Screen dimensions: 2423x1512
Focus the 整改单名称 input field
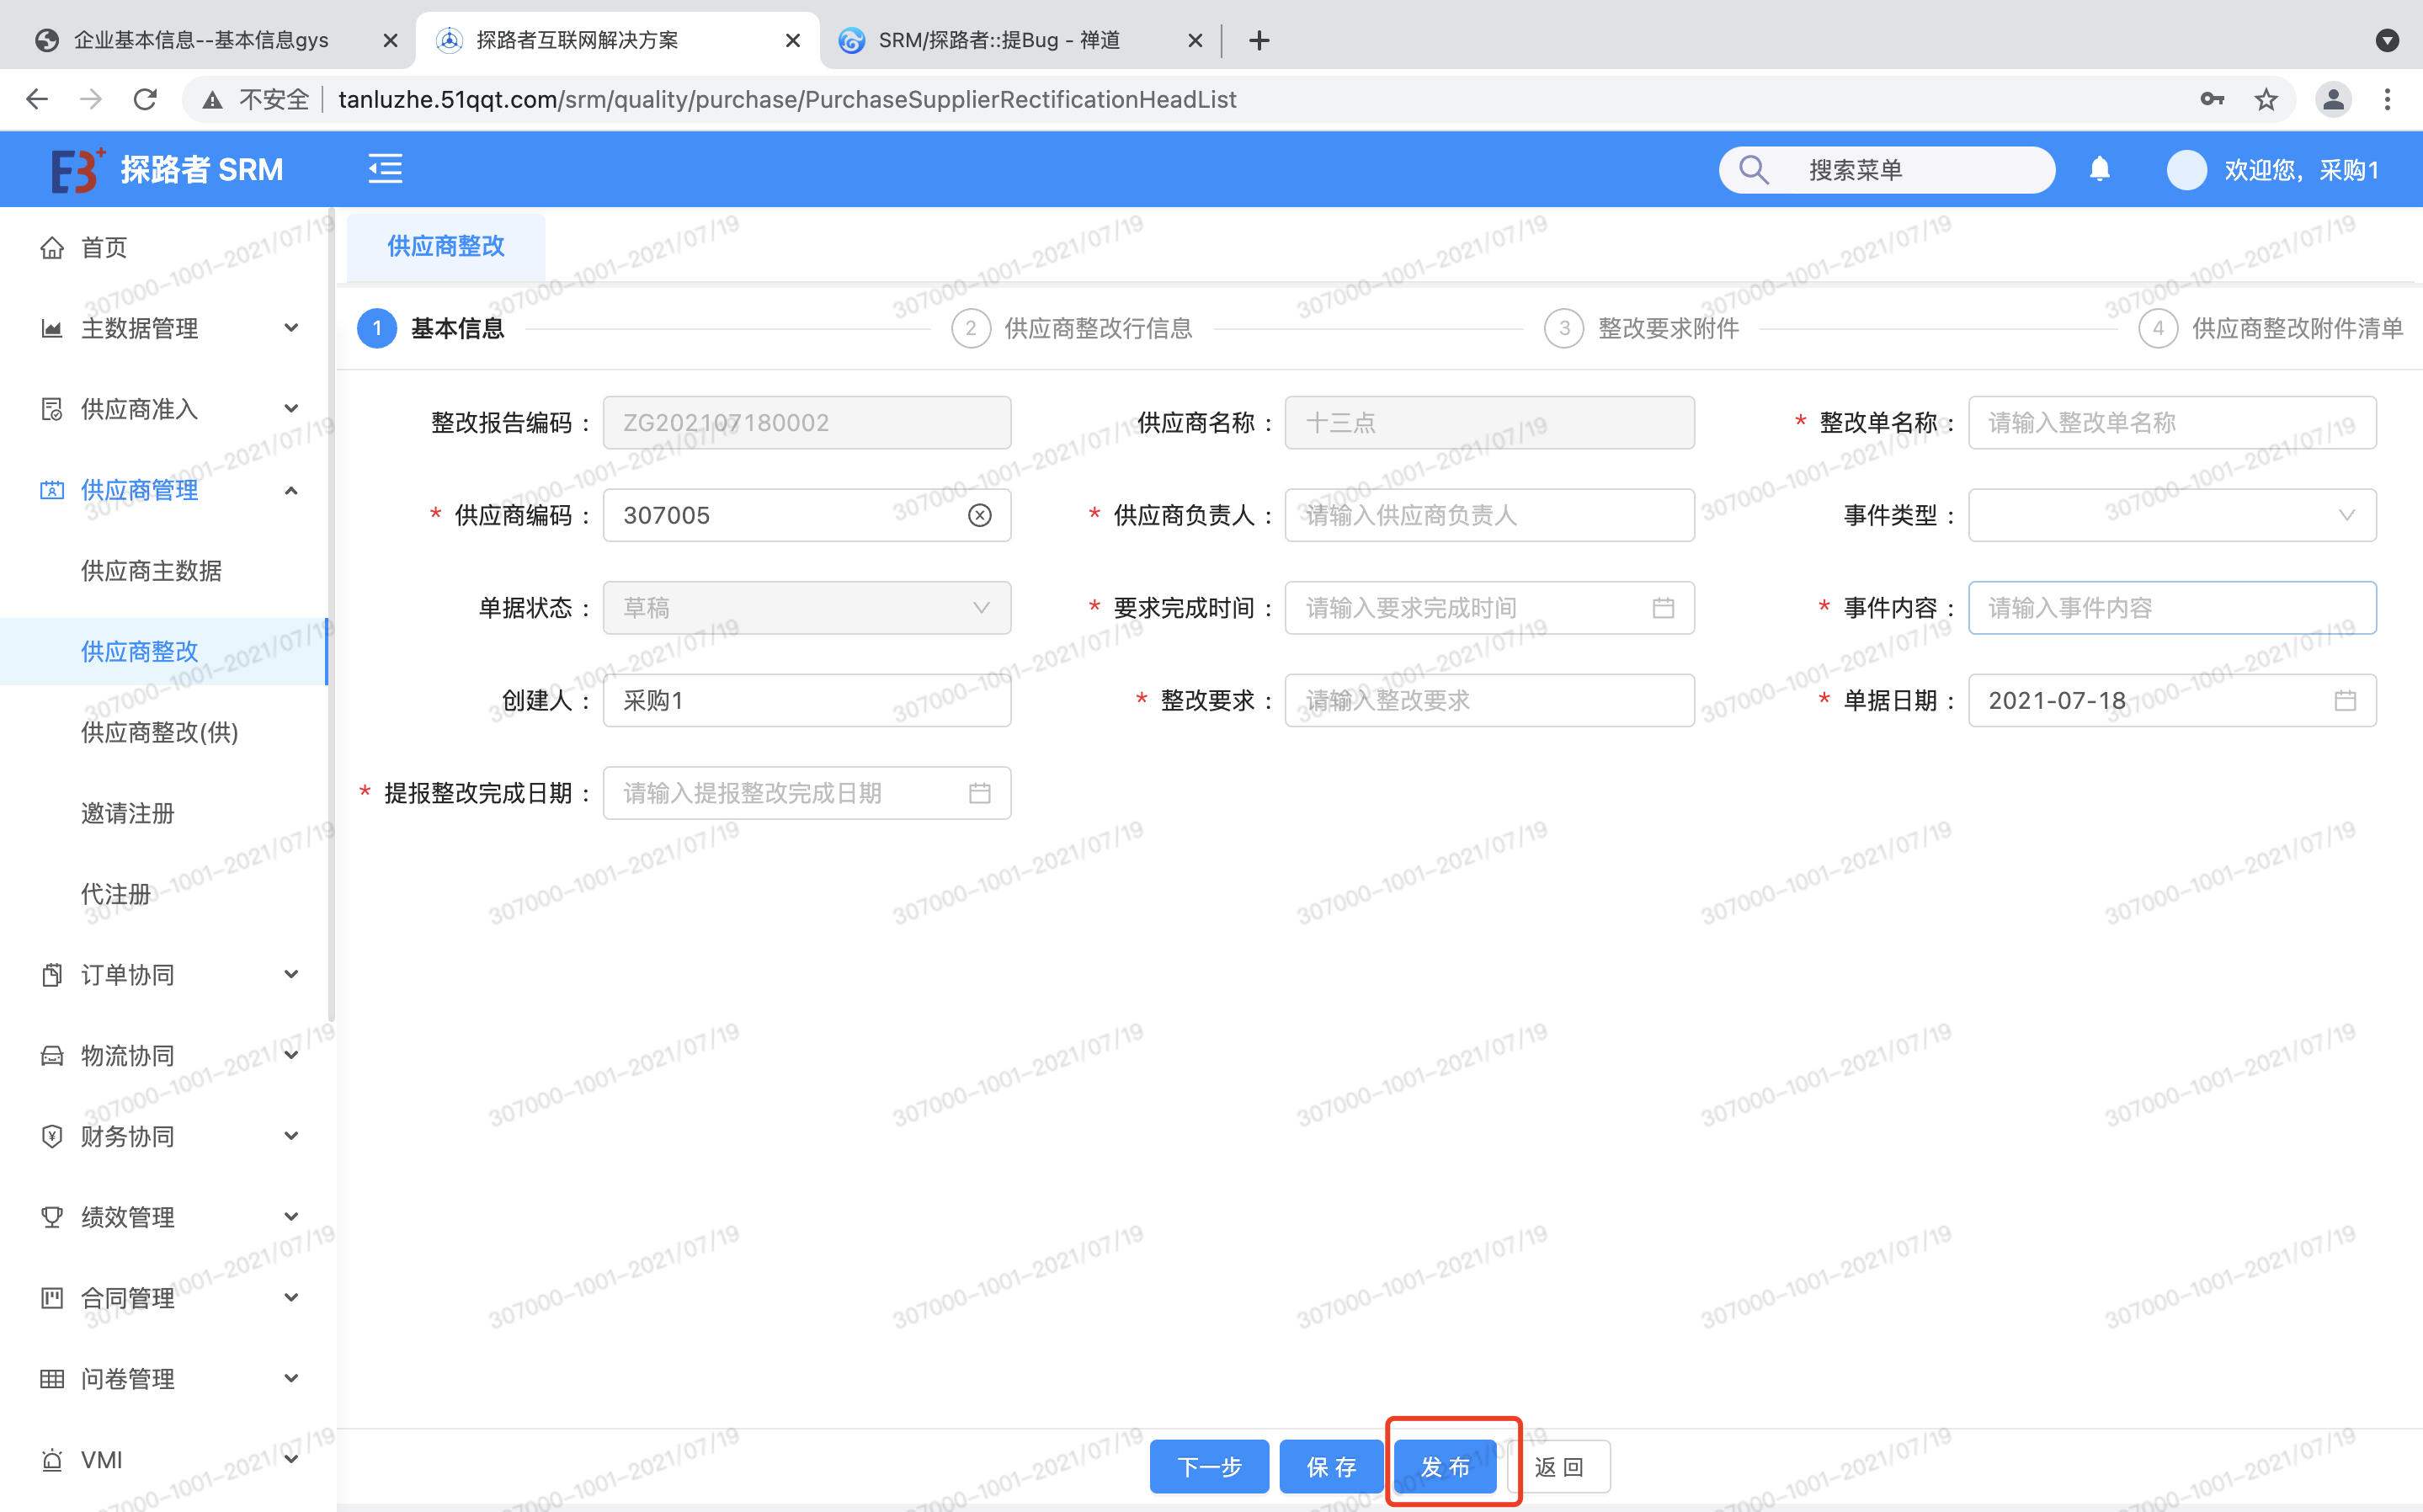tap(2171, 423)
